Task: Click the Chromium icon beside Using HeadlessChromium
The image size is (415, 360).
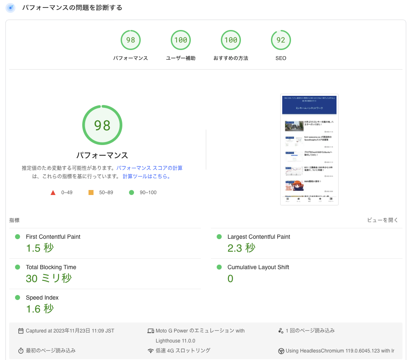Action: pyautogui.click(x=281, y=351)
